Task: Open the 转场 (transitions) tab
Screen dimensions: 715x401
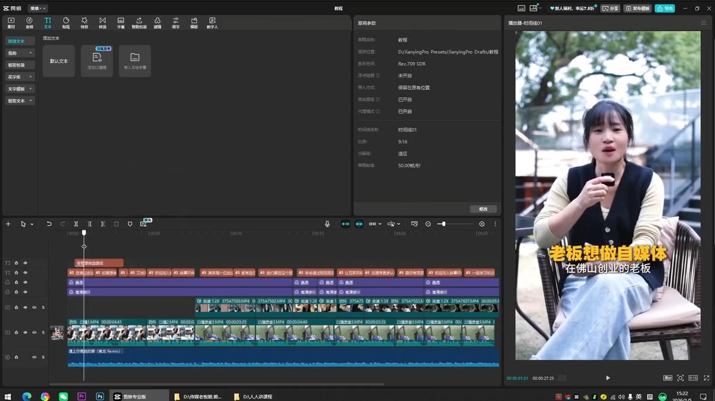Action: point(102,23)
